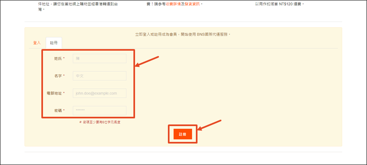Select the 註冊 registration tab
Screen dimensions: 367x165
pos(54,43)
